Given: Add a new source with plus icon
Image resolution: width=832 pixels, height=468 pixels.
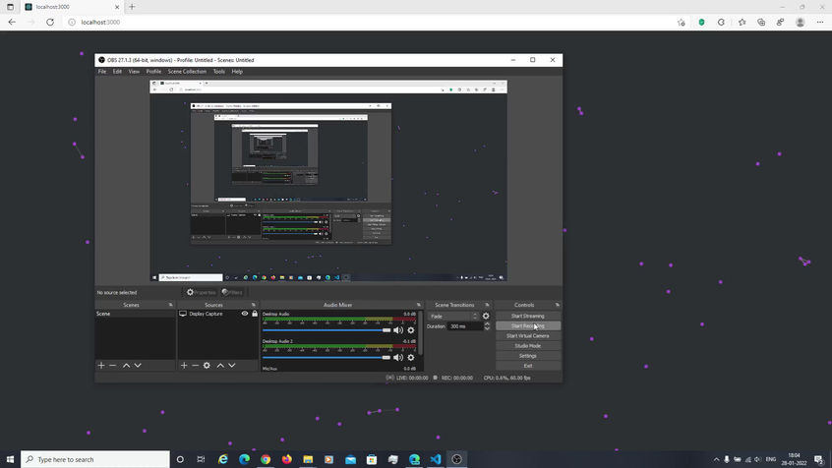Looking at the screenshot, I should click(x=184, y=365).
